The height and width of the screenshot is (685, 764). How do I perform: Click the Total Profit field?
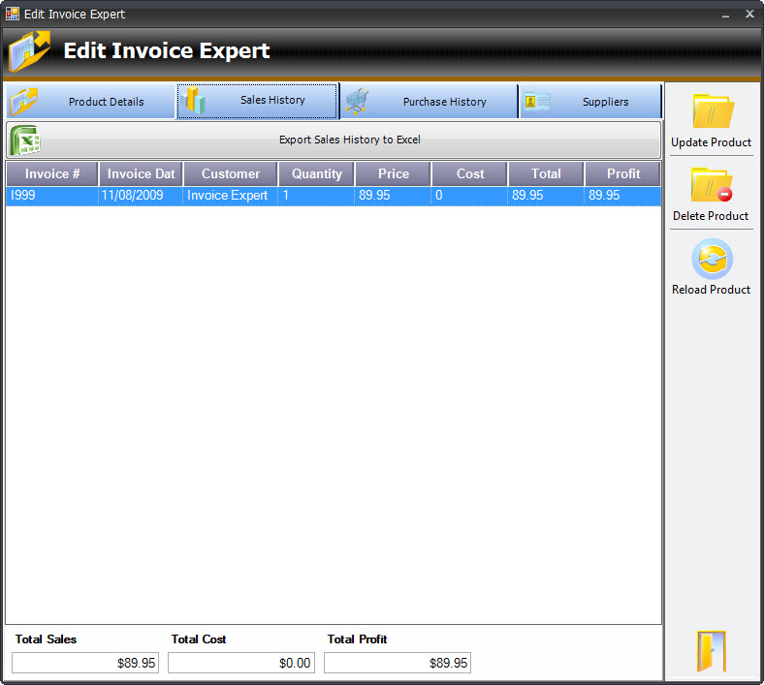[398, 663]
